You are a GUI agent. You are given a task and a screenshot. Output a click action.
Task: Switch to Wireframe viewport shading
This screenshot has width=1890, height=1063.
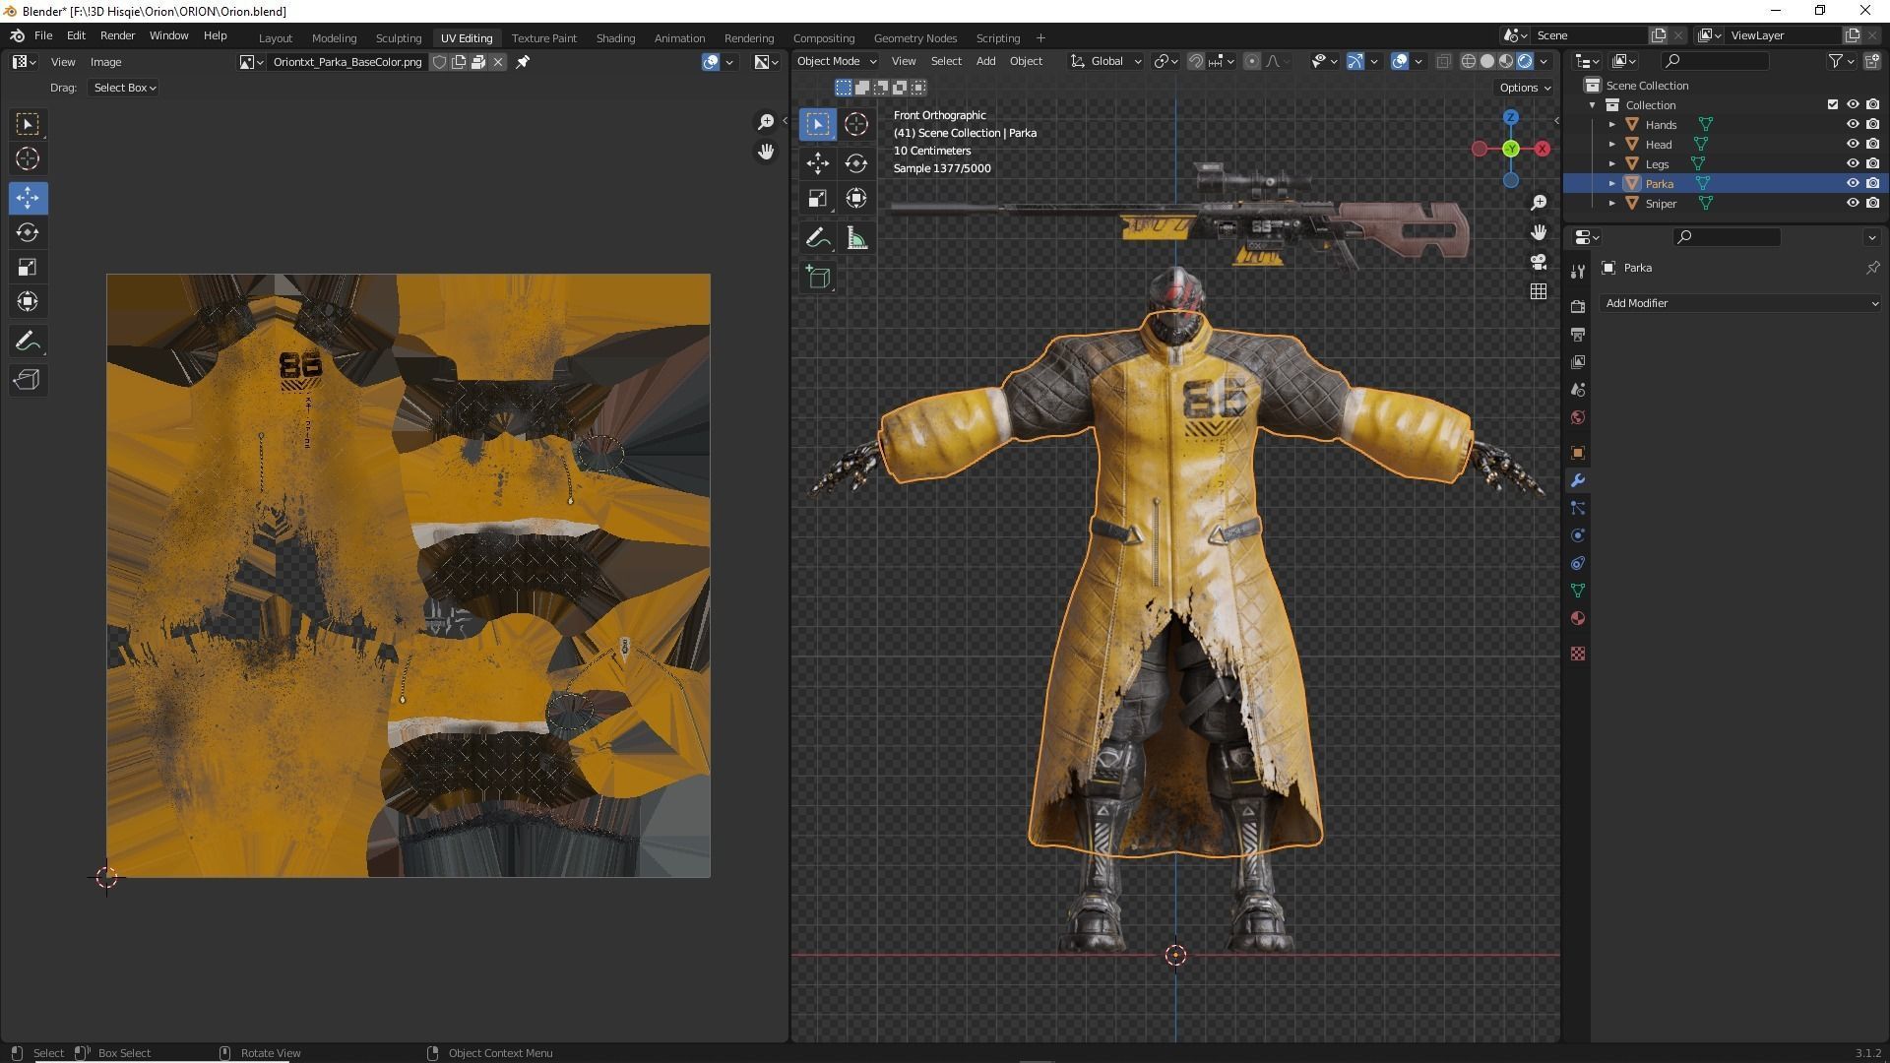click(x=1469, y=61)
